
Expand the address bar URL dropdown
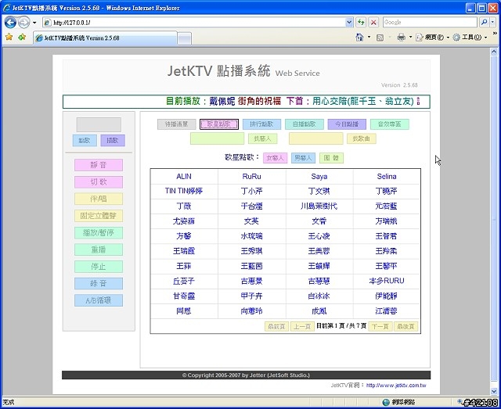[349, 23]
